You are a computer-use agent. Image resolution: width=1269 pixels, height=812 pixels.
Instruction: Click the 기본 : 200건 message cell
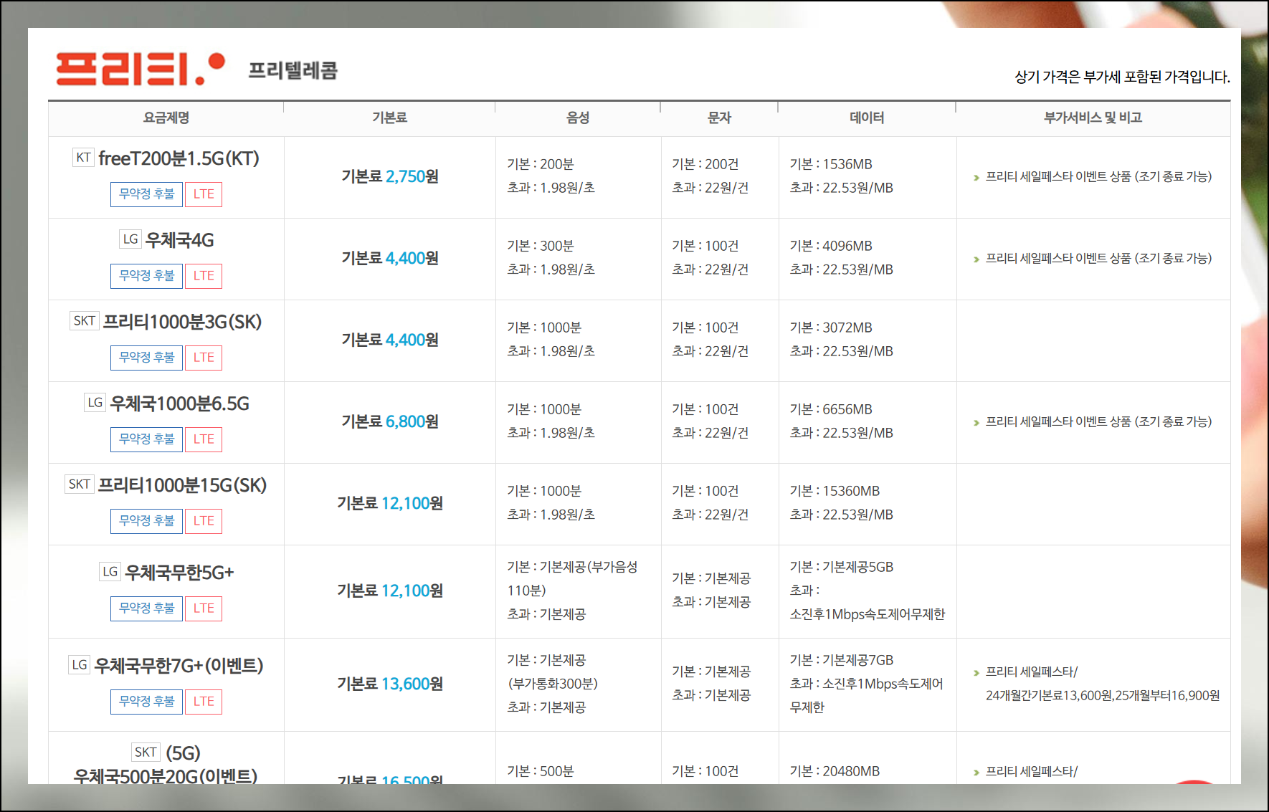tap(705, 164)
